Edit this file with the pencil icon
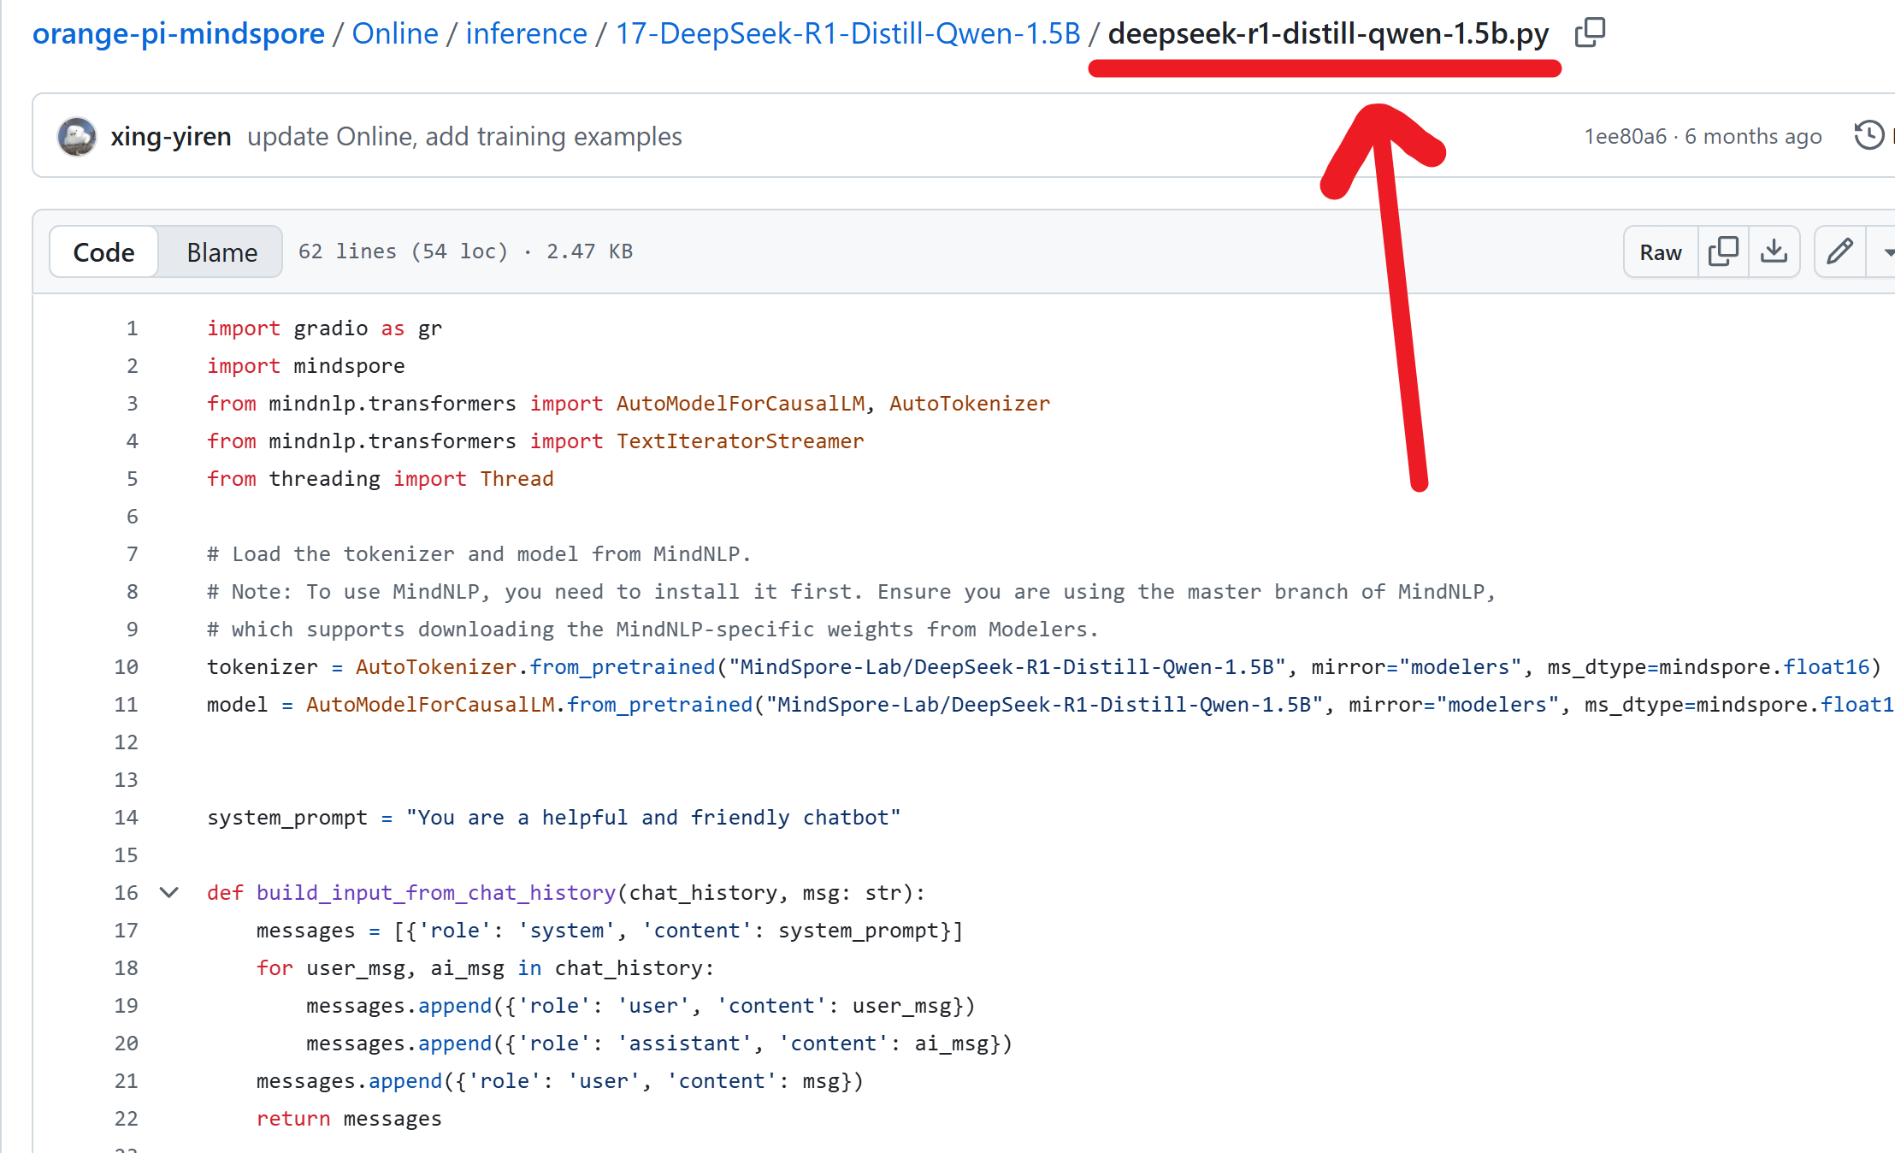1895x1153 pixels. (x=1839, y=251)
